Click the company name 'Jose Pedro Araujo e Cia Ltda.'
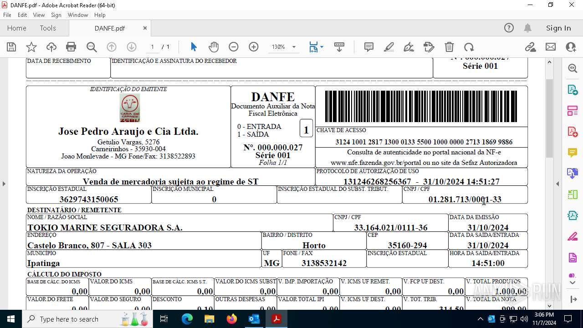583x328 pixels. coord(128,132)
